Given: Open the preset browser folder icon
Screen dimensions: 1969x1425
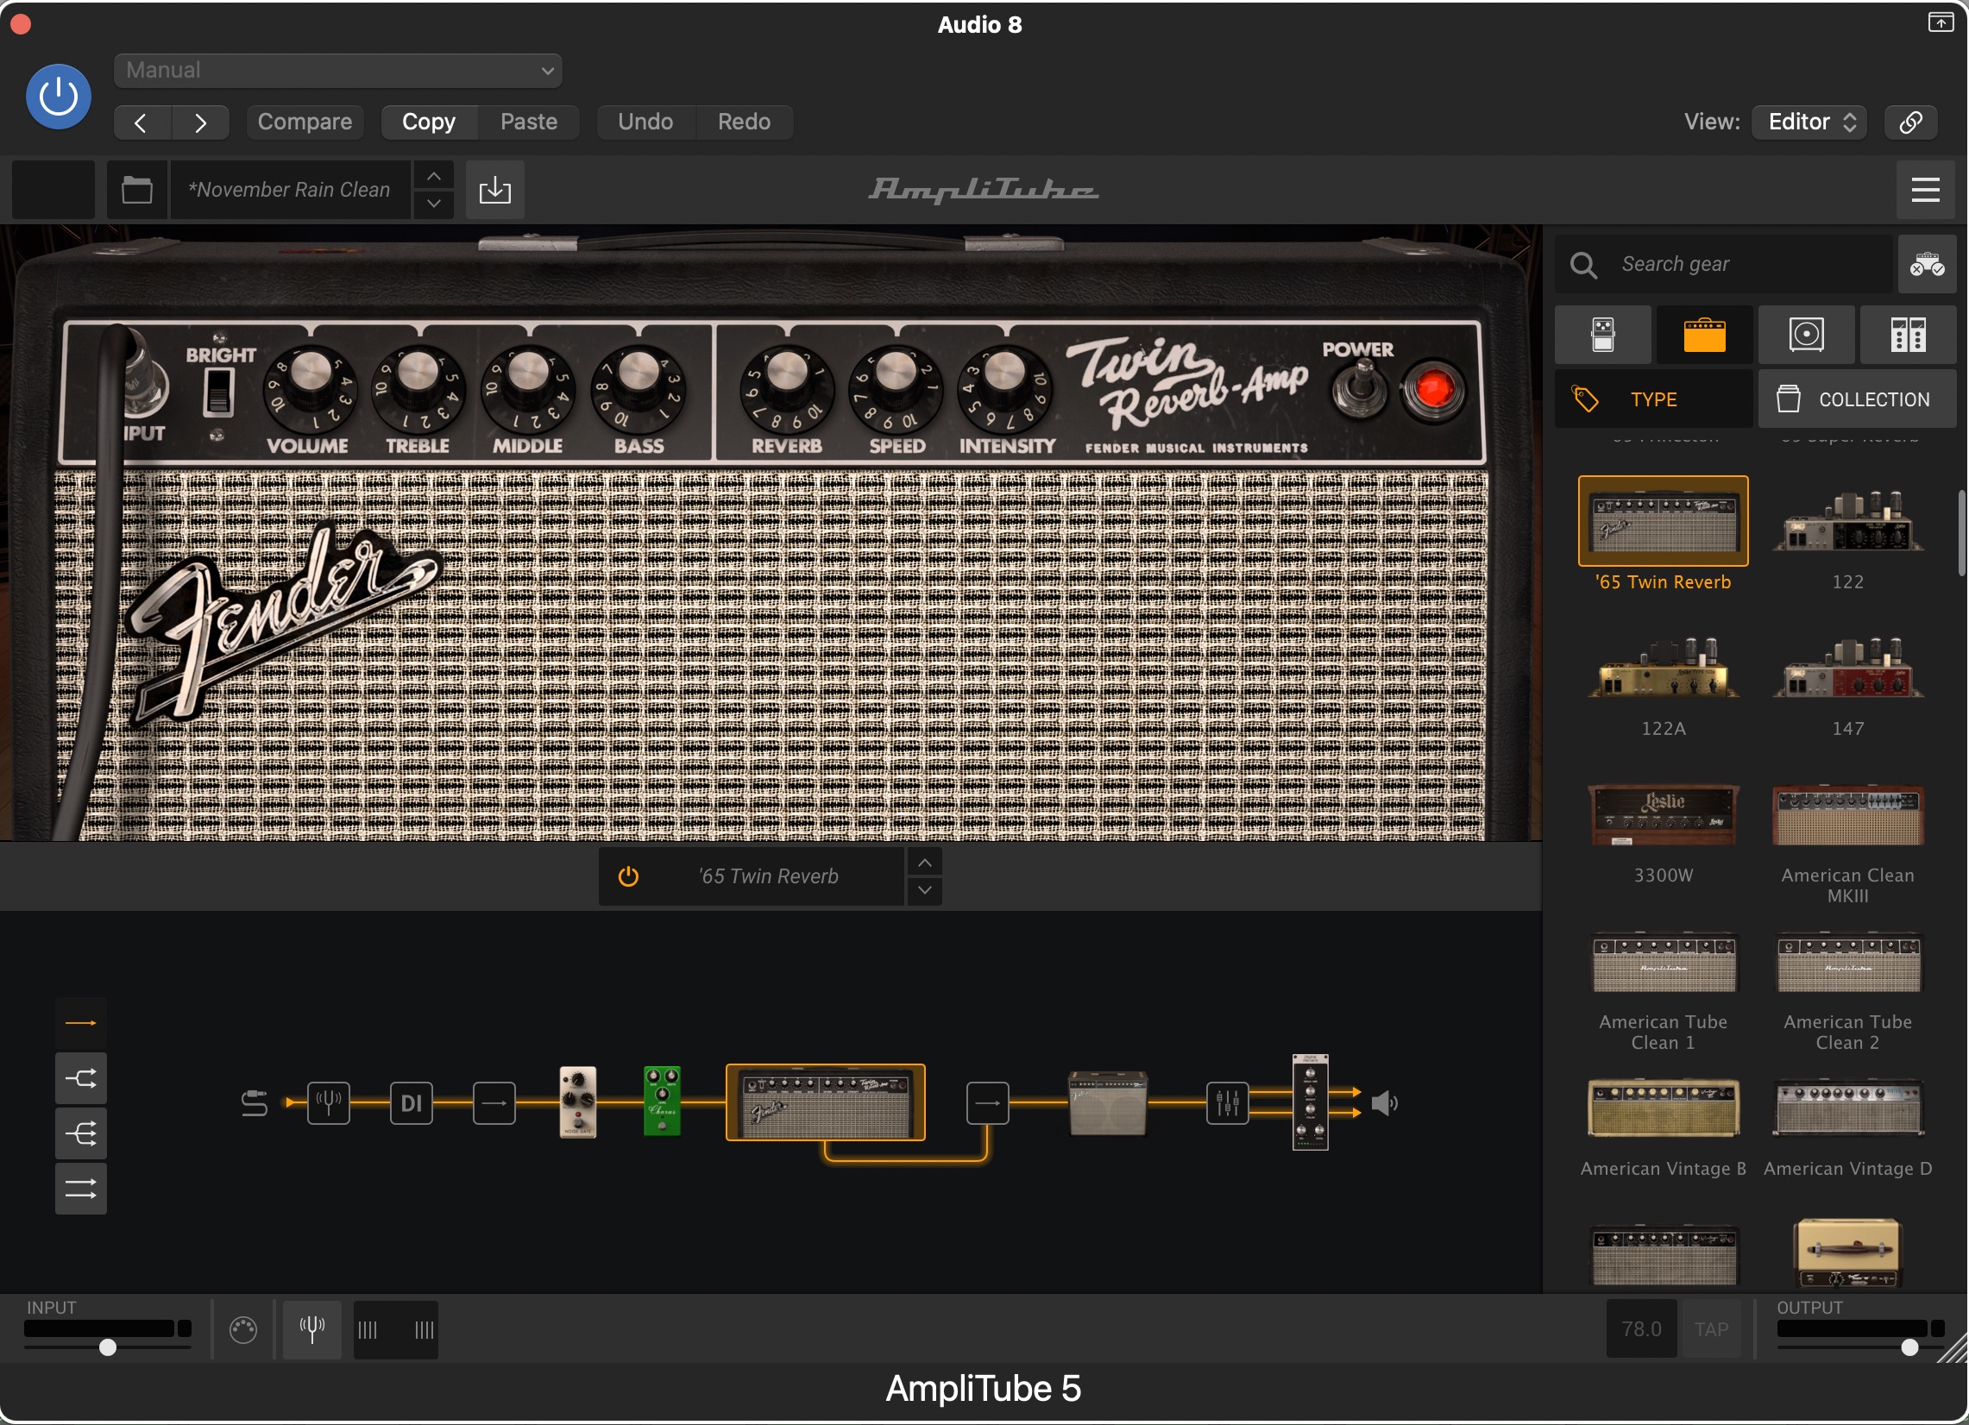Looking at the screenshot, I should (x=137, y=190).
